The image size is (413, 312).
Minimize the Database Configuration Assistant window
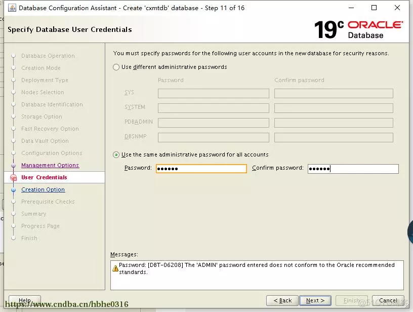coord(351,8)
